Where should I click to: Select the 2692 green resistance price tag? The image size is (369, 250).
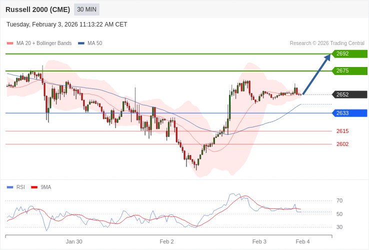click(x=349, y=54)
